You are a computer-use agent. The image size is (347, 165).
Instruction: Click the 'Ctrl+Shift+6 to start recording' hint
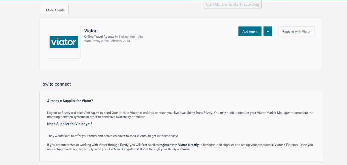[x=232, y=4]
